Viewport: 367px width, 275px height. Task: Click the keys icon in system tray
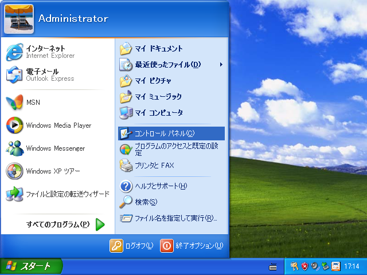(x=294, y=266)
